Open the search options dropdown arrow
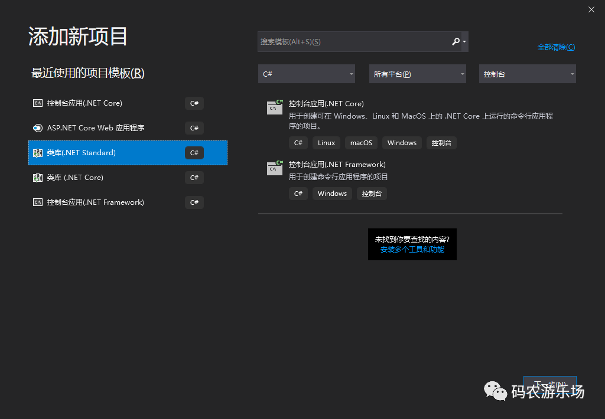The height and width of the screenshot is (419, 605). click(464, 42)
